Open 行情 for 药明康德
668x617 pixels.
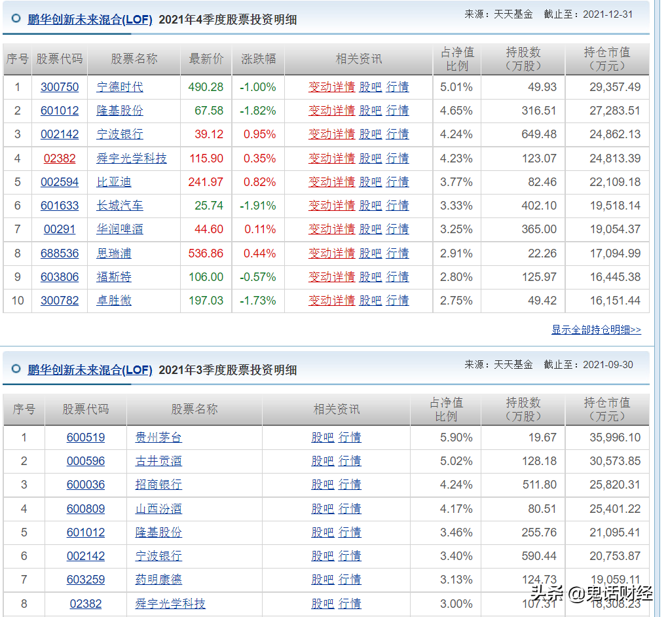[x=350, y=580]
